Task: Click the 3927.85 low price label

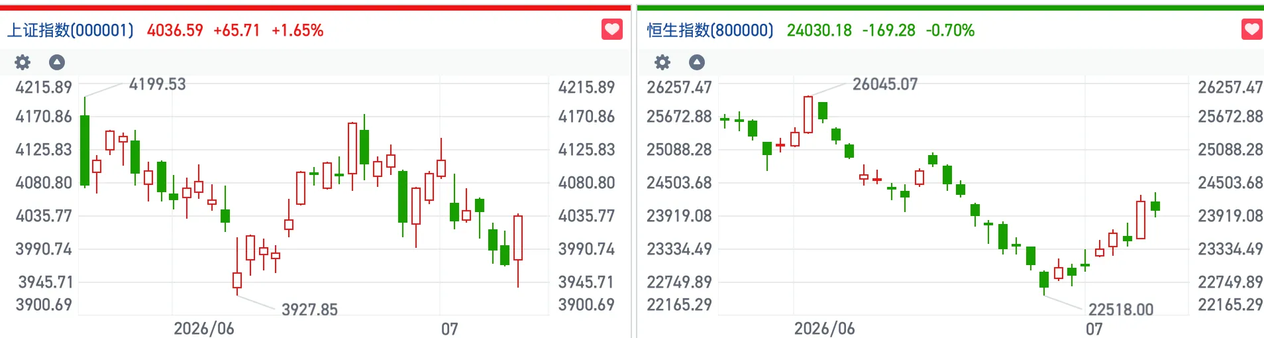Action: click(x=309, y=310)
